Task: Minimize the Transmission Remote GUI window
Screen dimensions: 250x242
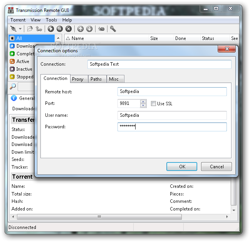Action: (206, 9)
